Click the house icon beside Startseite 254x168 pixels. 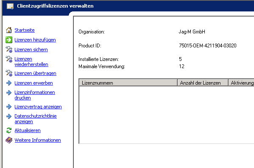click(9, 30)
